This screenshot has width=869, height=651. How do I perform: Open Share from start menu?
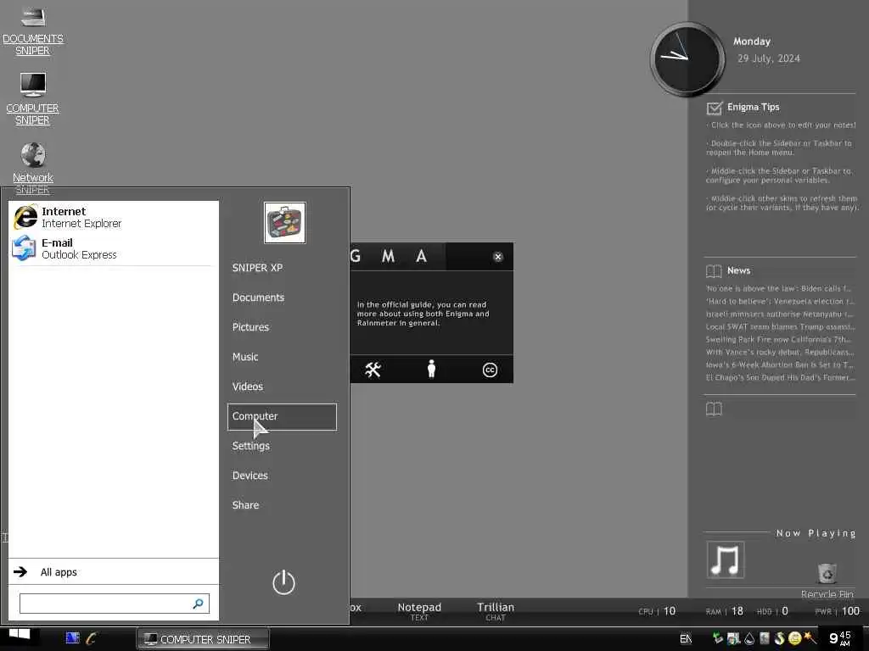pos(245,505)
